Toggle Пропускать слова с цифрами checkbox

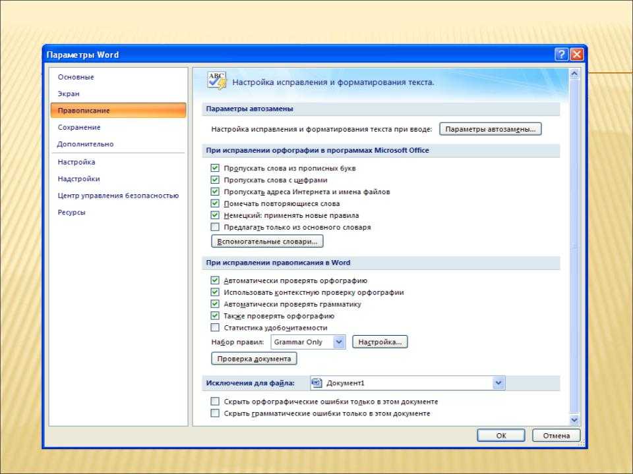tap(215, 180)
